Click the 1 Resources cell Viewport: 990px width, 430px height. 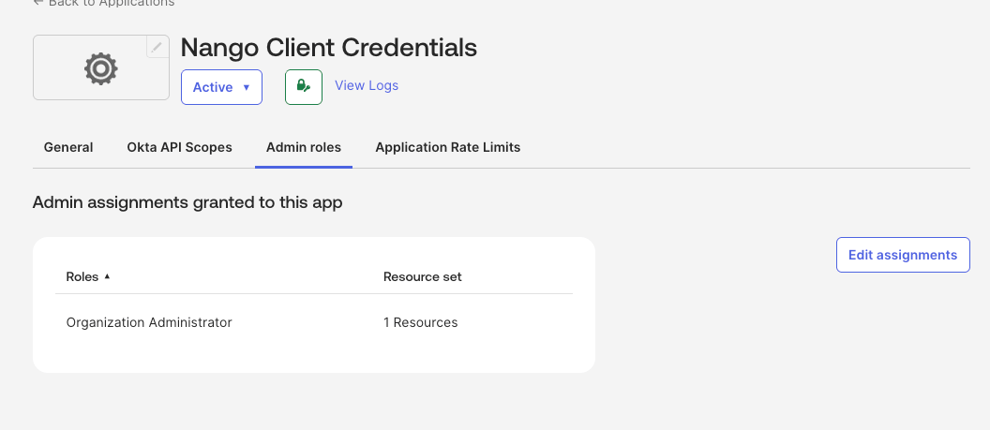pyautogui.click(x=421, y=323)
